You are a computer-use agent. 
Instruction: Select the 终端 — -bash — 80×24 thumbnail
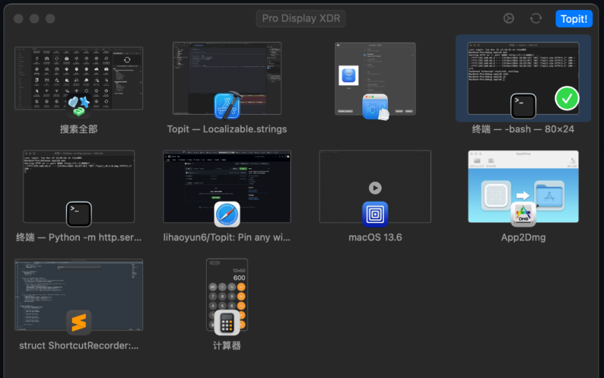pyautogui.click(x=523, y=78)
